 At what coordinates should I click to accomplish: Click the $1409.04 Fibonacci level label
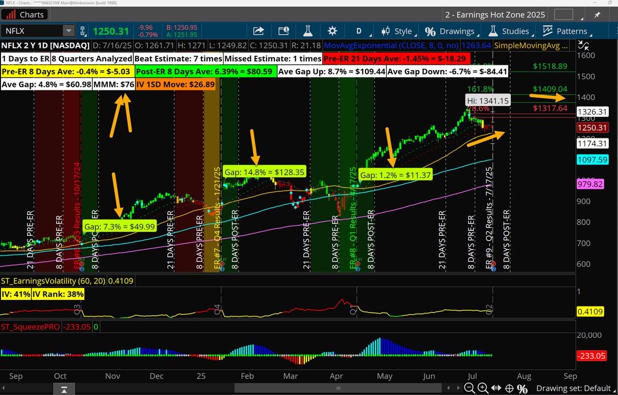(x=550, y=88)
